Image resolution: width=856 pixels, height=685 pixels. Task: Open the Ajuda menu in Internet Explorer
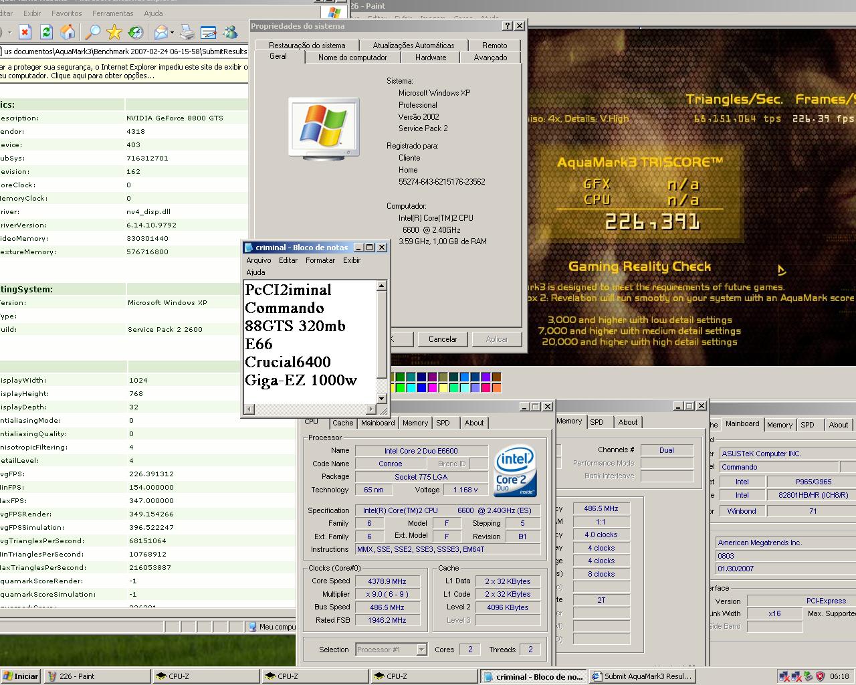pyautogui.click(x=153, y=13)
